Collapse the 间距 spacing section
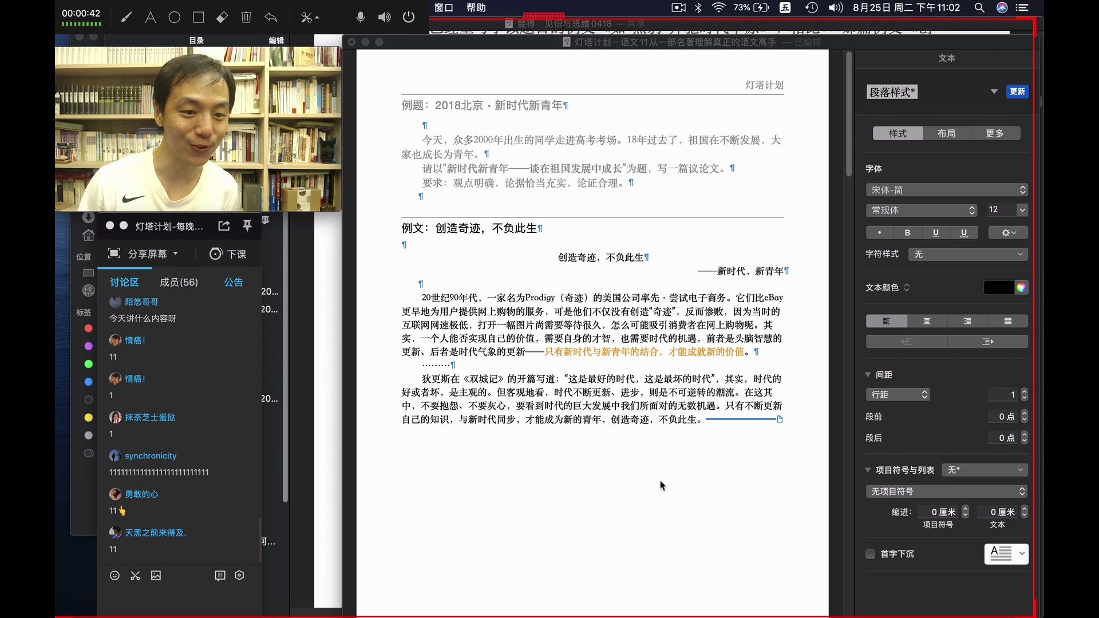The image size is (1099, 618). coord(869,375)
